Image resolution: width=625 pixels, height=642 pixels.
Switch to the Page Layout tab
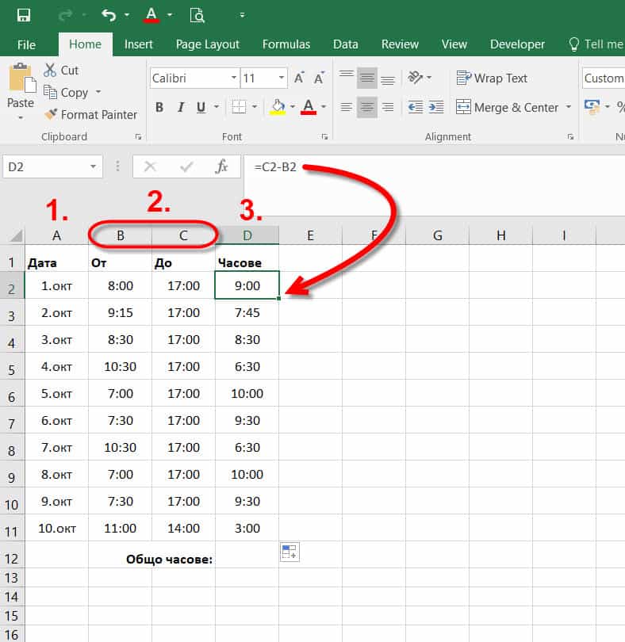pos(207,44)
